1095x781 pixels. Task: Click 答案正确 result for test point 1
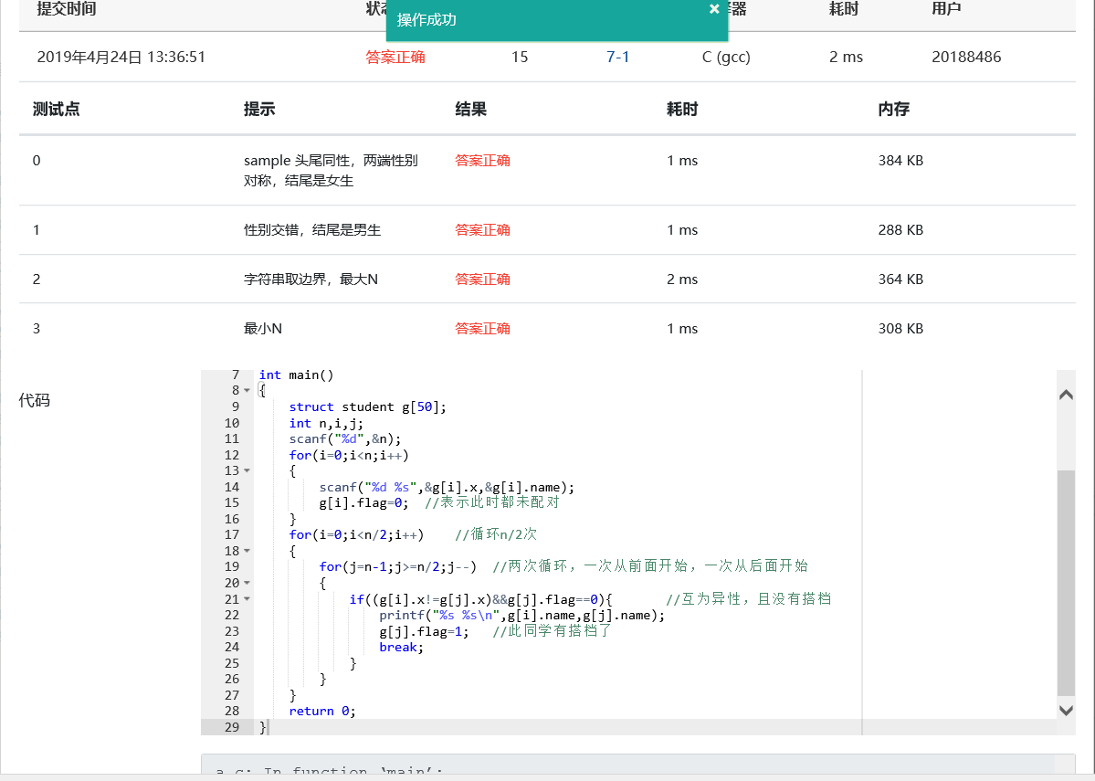click(x=482, y=230)
